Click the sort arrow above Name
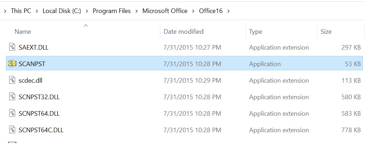The width and height of the screenshot is (365, 147). pyautogui.click(x=86, y=25)
